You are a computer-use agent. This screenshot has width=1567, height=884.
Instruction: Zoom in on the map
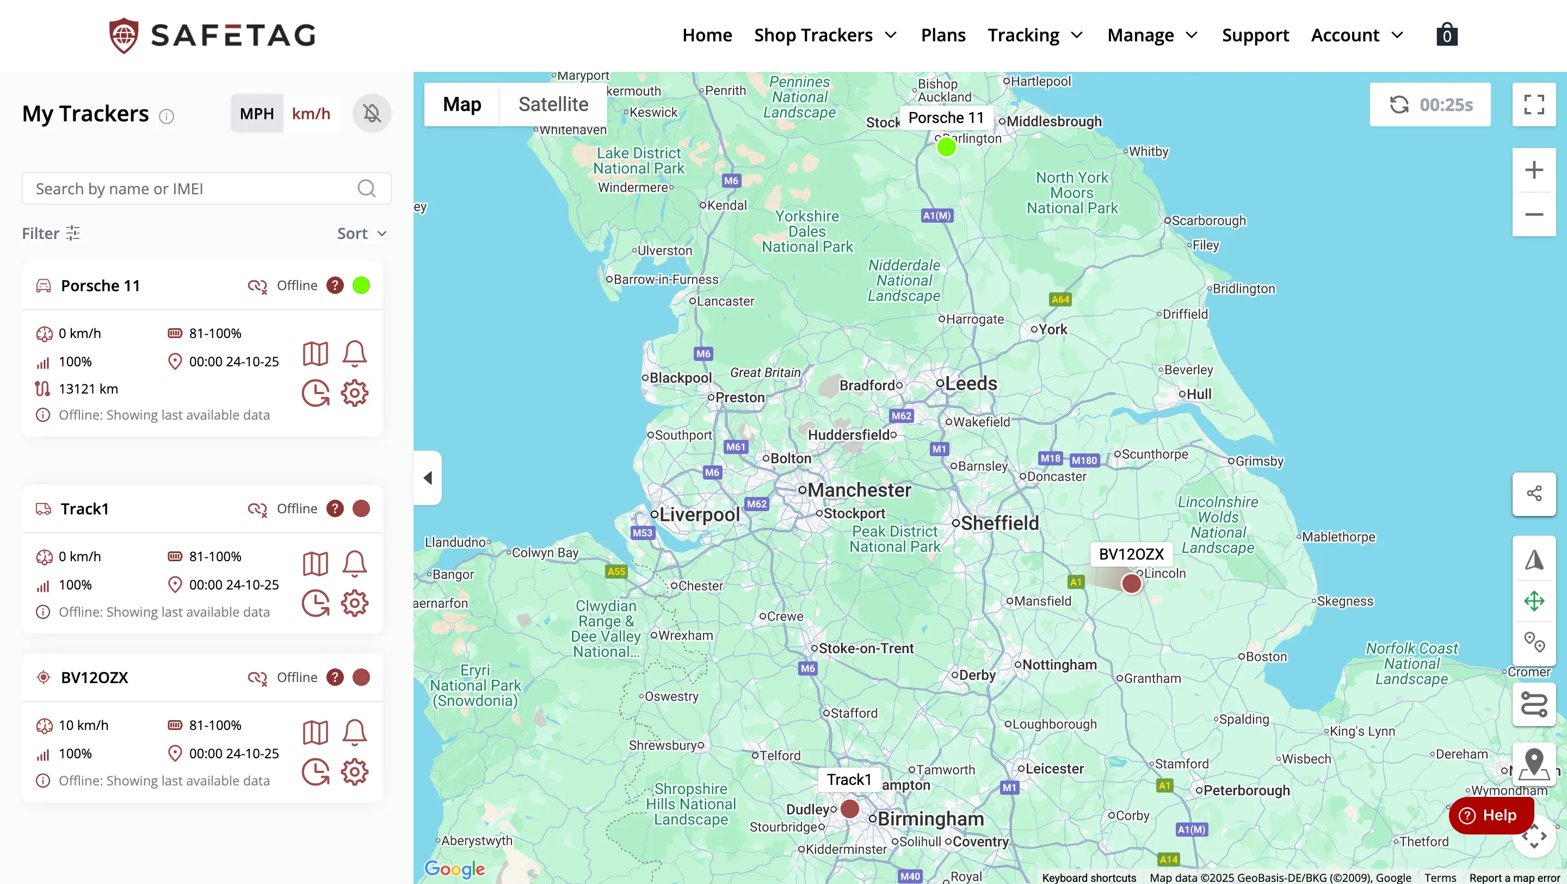click(1534, 169)
